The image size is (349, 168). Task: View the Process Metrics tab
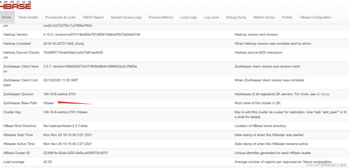click(161, 17)
